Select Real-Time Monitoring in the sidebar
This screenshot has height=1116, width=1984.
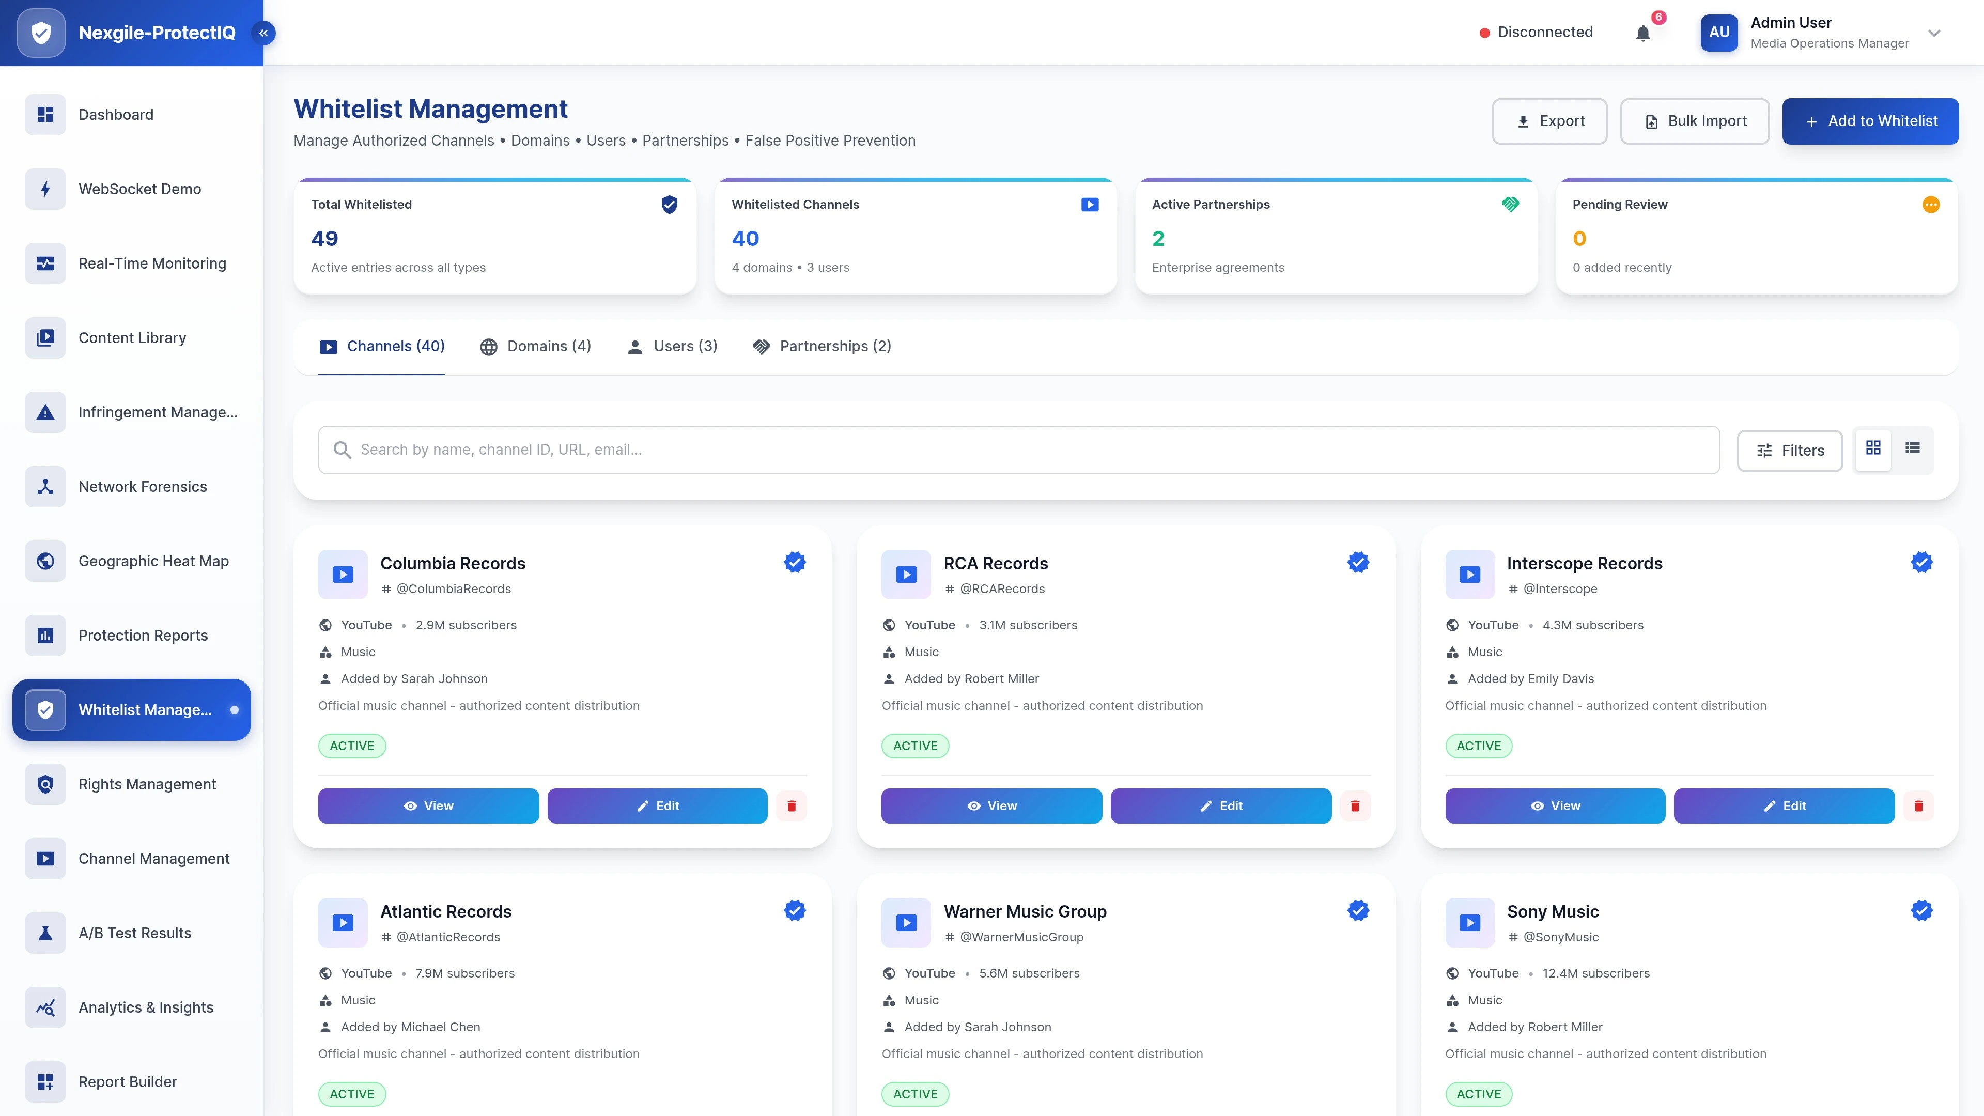point(152,263)
